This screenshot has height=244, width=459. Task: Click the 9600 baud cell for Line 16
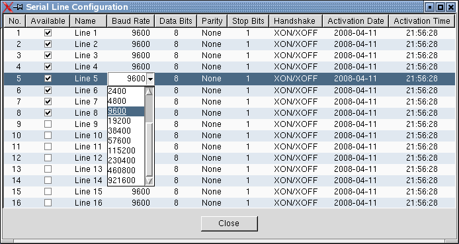(131, 203)
